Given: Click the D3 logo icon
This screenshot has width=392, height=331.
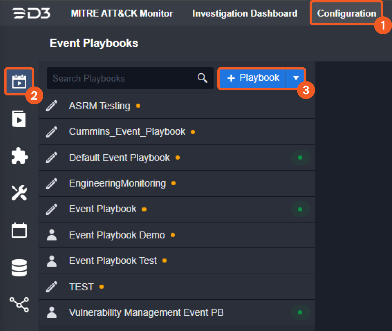Looking at the screenshot, I should click(x=31, y=13).
